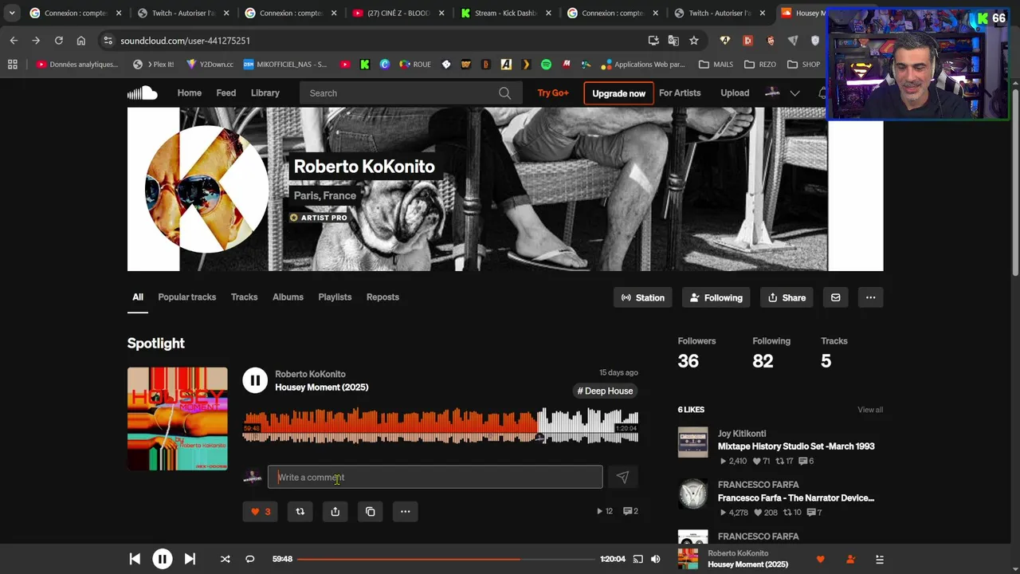Start the artist Station
Screen dimensions: 1020x574
pos(642,297)
